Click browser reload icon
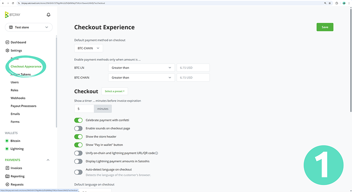This screenshot has width=352, height=192. coord(13,3)
